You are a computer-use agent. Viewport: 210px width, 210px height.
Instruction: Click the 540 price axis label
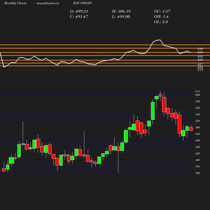(x=197, y=115)
